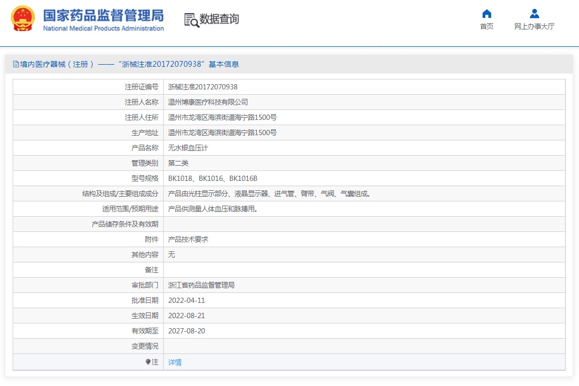Click 其他内容 value 无
This screenshot has width=579, height=386.
coord(172,255)
